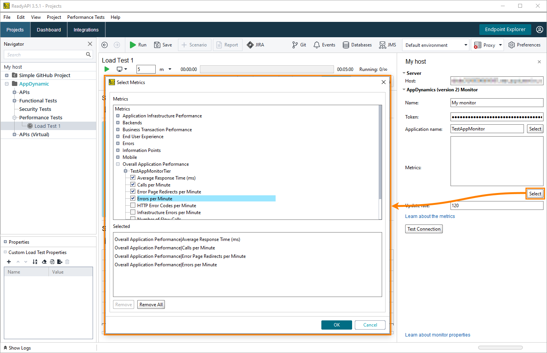Switch to the Dashboard tab

click(48, 30)
